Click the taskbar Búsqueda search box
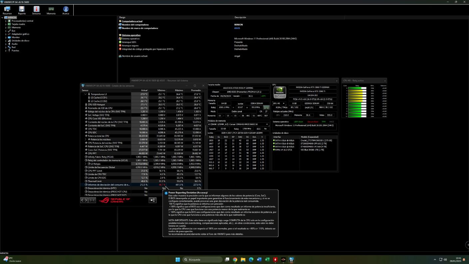The image size is (469, 264). click(x=203, y=259)
